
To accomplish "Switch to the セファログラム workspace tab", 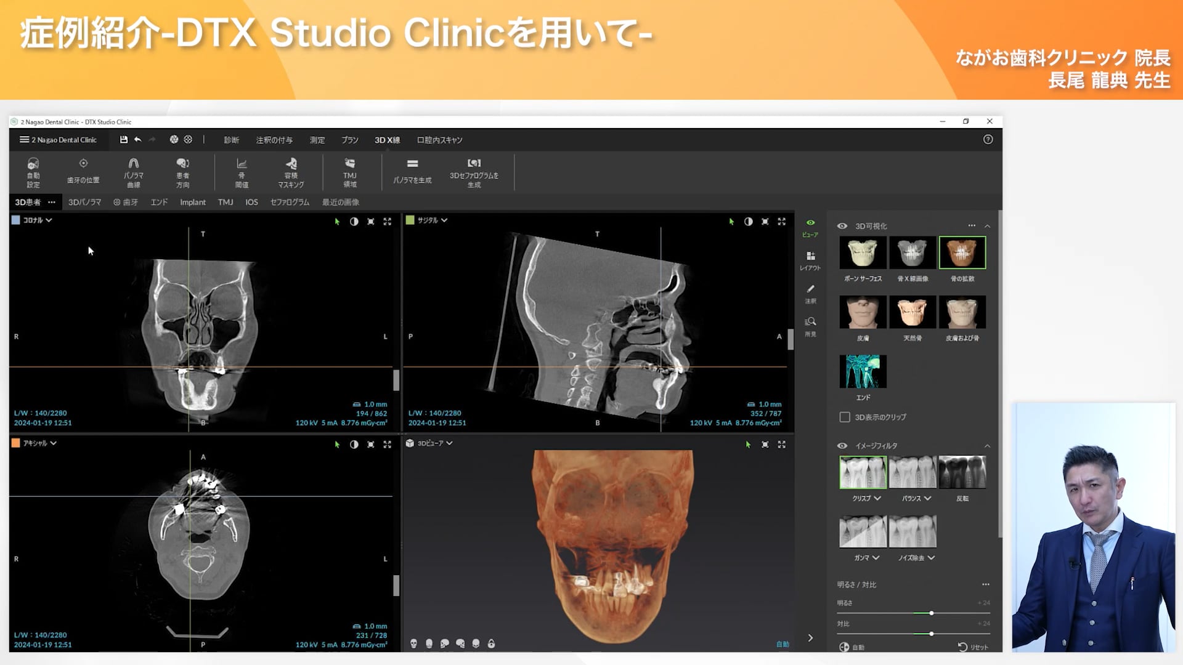I will coord(290,202).
